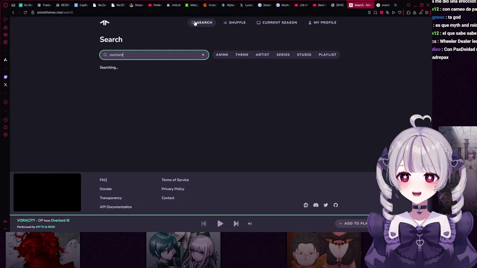Open the Search page from top navigation
The image size is (477, 268).
tap(202, 22)
